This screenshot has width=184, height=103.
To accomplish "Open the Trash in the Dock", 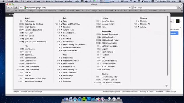I will [x=119, y=99].
